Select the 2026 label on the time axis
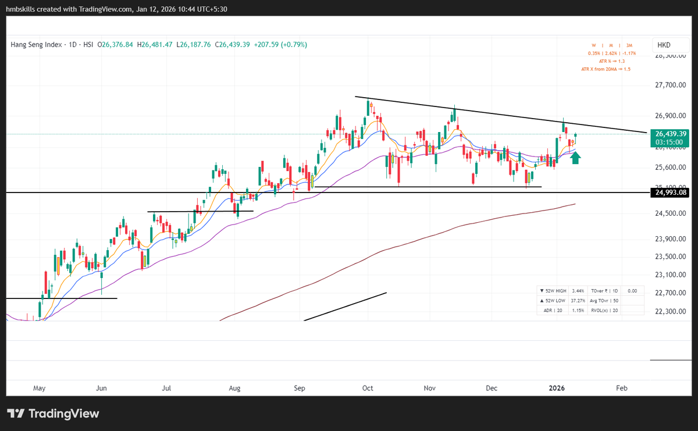This screenshot has width=698, height=431. tap(557, 388)
